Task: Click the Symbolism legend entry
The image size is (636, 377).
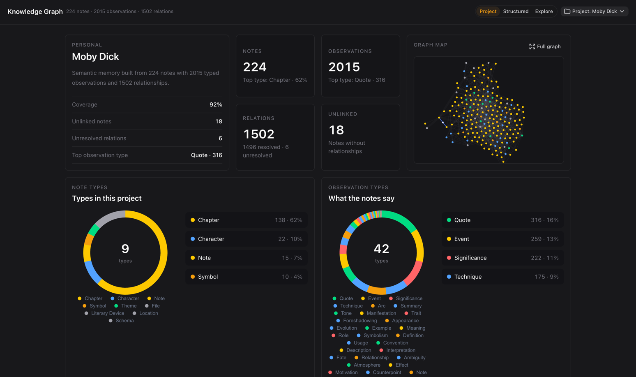Action: tap(372, 335)
